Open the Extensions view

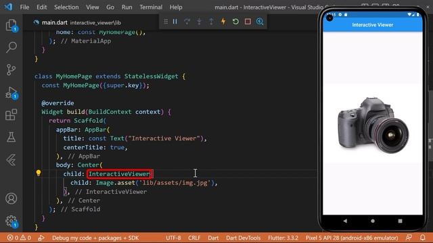[12, 115]
